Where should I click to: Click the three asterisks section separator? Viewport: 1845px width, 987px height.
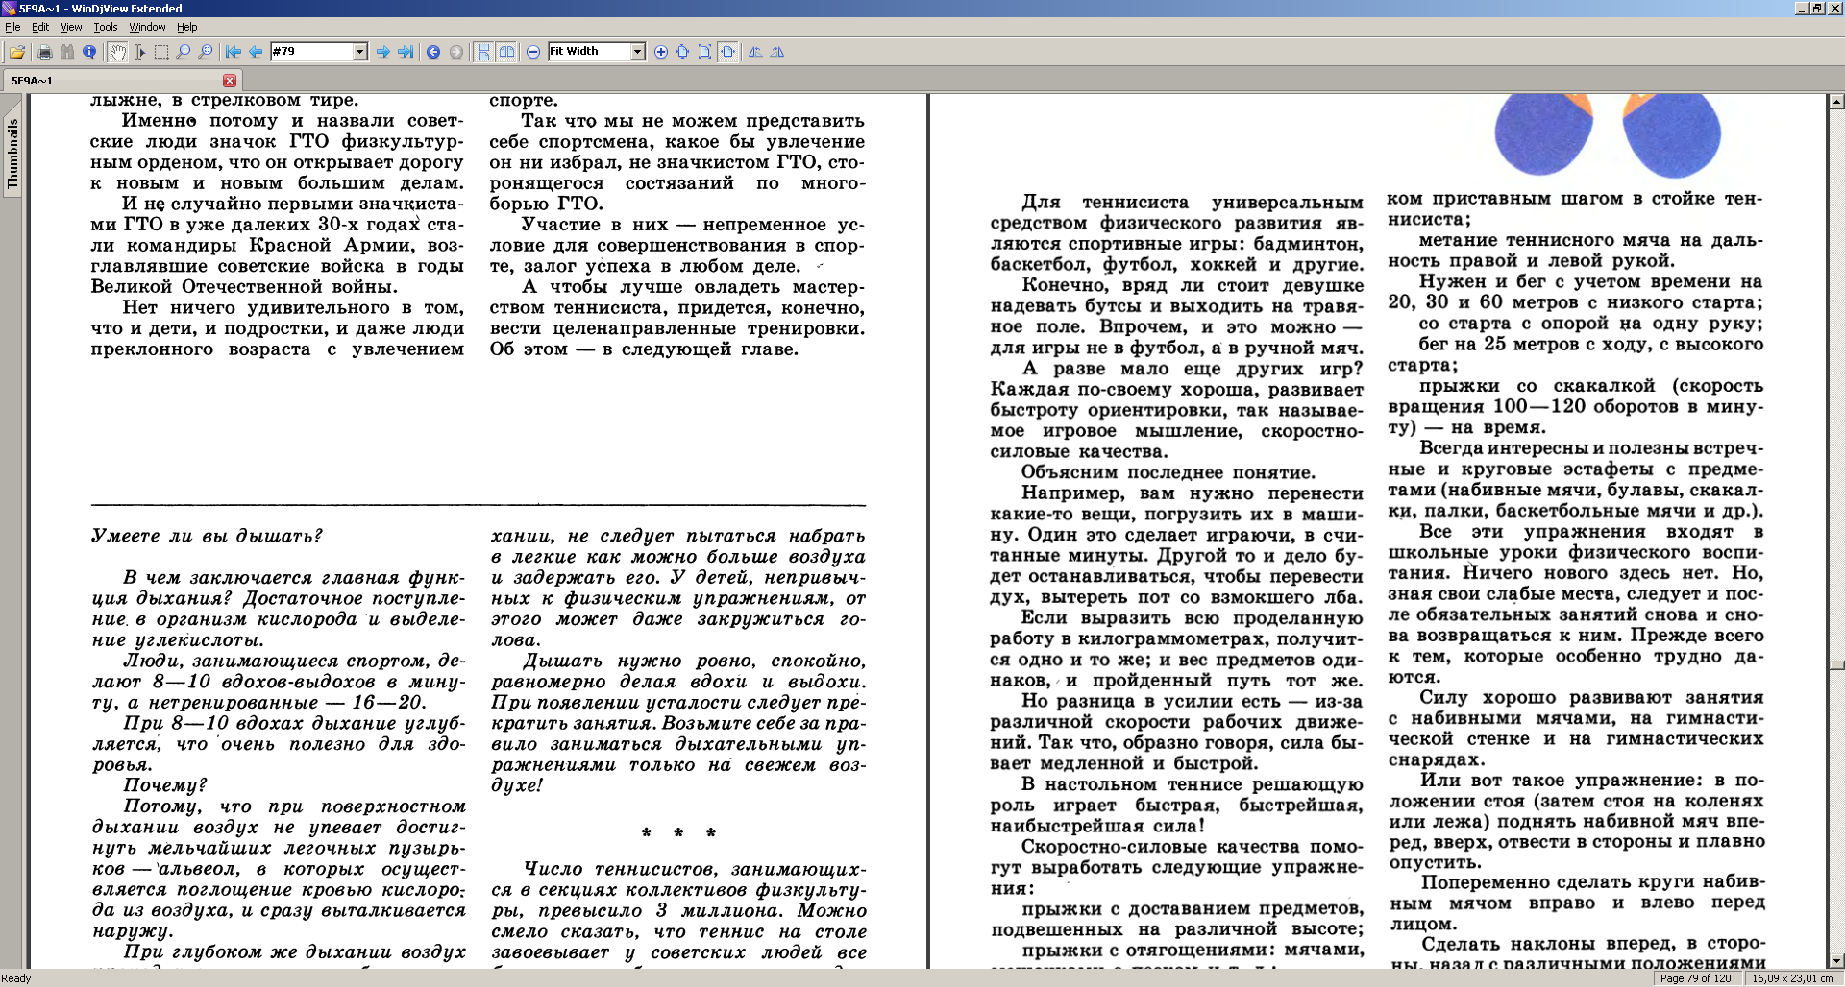tap(678, 832)
